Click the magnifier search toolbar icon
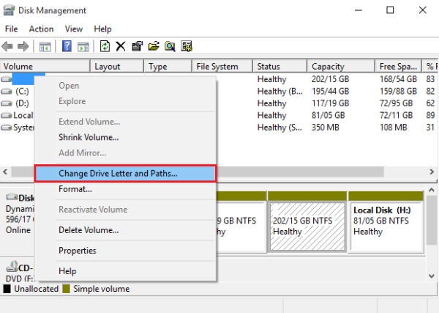The image size is (439, 313). point(170,47)
